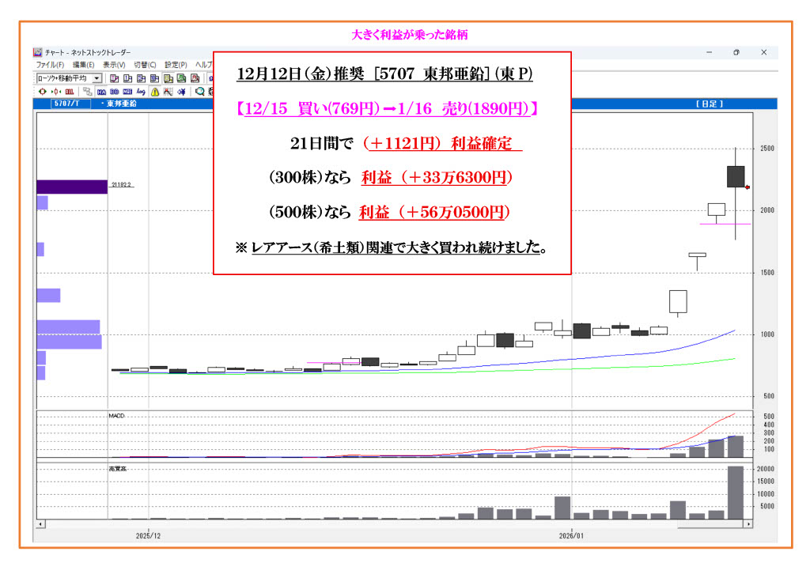Viewport: 810px width, 574px height.
Task: Click the red BBL toolbar icon
Action: click(70, 92)
